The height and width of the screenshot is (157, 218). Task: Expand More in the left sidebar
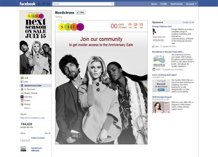[27, 108]
